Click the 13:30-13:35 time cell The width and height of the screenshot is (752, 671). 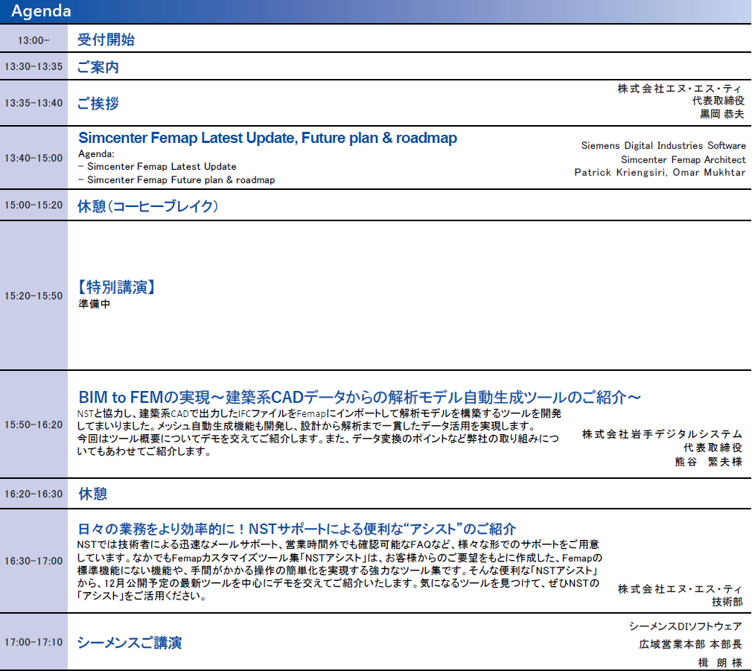click(34, 67)
